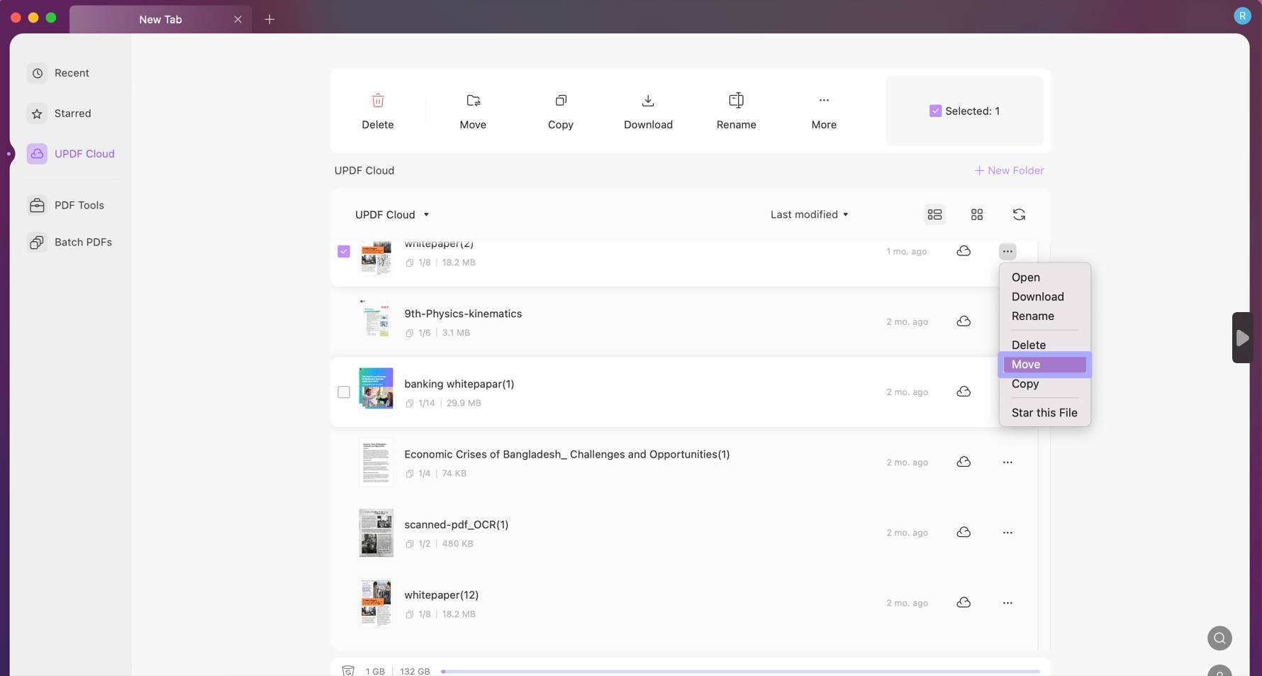Select the 9th-Physics-kinematics file name

point(463,314)
